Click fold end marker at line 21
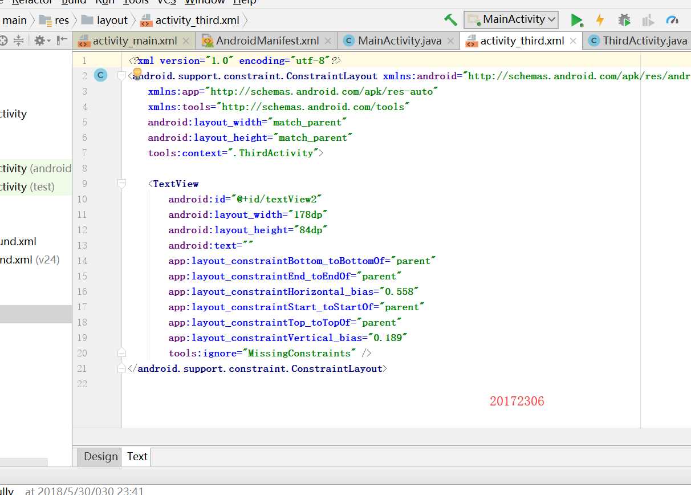 click(x=121, y=368)
